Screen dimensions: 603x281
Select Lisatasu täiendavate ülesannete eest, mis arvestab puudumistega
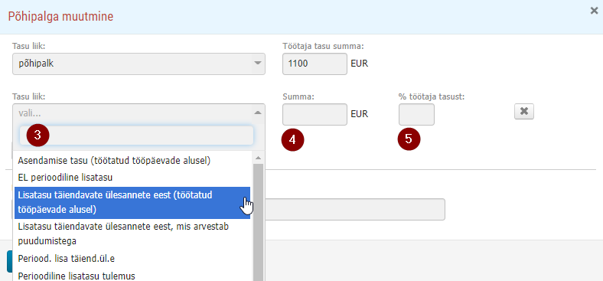point(132,234)
